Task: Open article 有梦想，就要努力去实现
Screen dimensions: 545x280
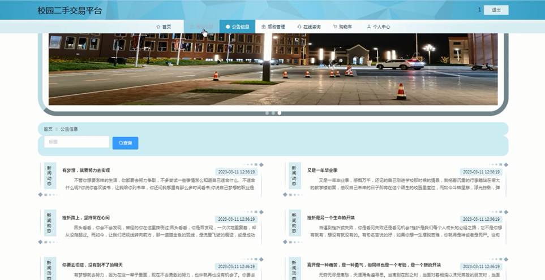Action: coord(86,170)
